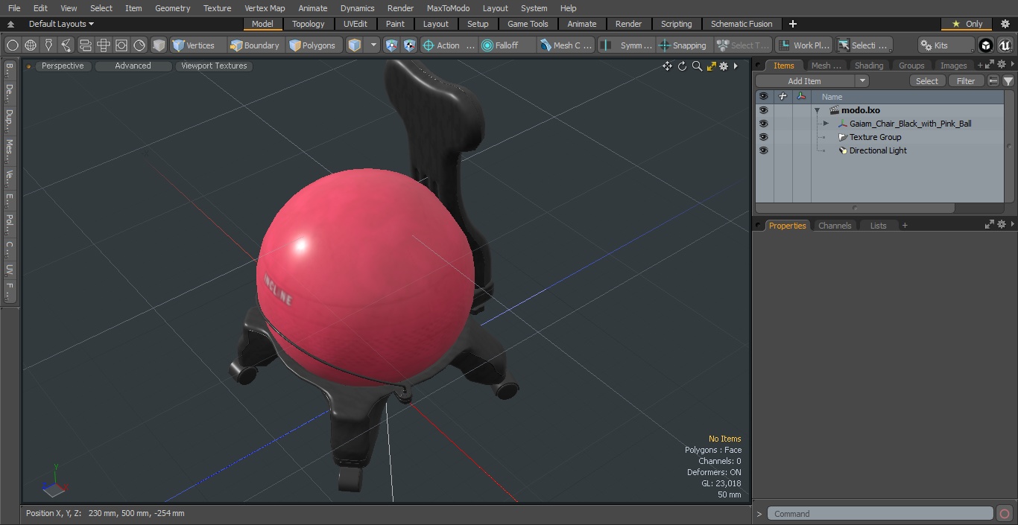Screen dimensions: 1018x525
Task: Open layout settings gear at top right
Action: (1005, 24)
